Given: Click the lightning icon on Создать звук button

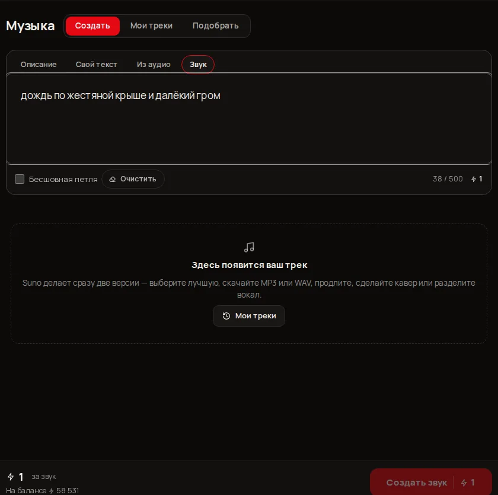Looking at the screenshot, I should pos(464,483).
